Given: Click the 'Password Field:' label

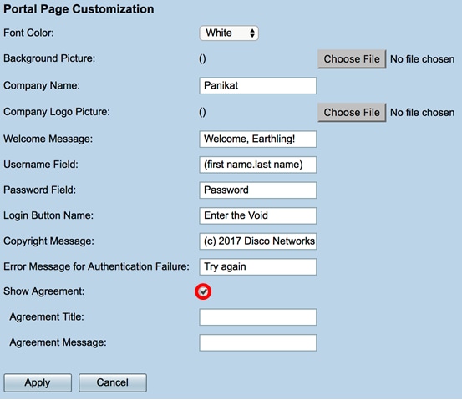Looking at the screenshot, I should click(39, 190).
